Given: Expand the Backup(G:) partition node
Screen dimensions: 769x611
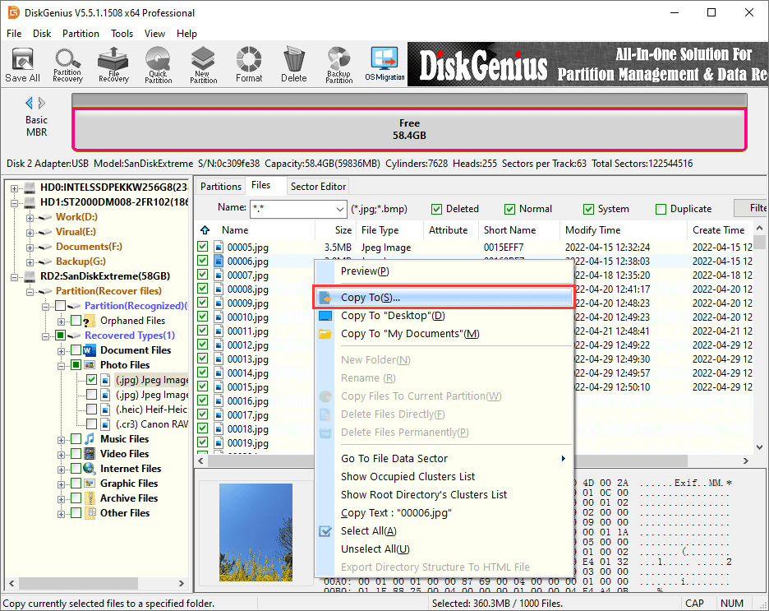Looking at the screenshot, I should pos(30,262).
